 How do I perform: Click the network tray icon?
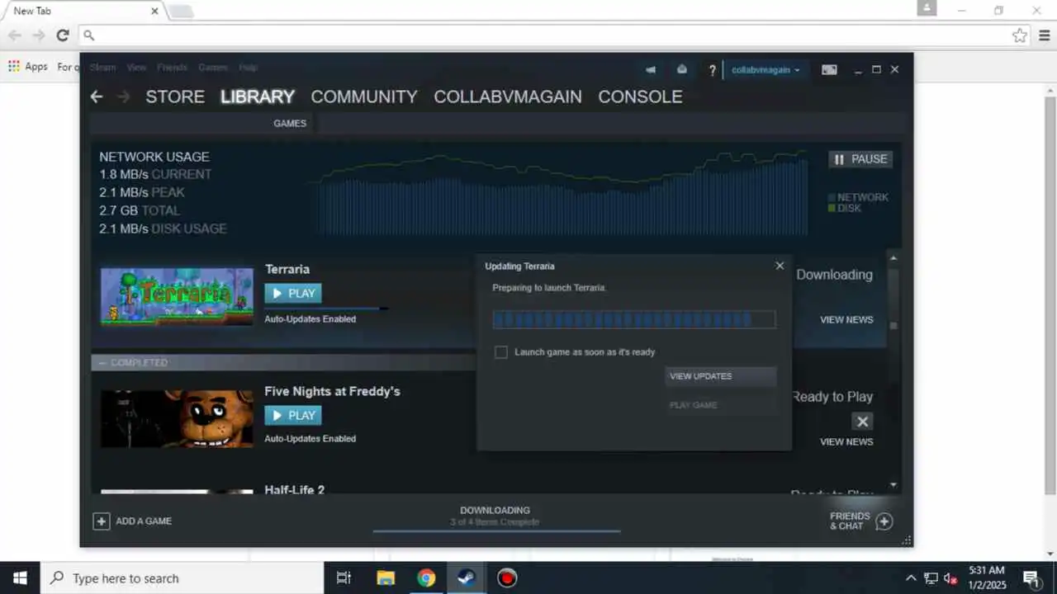(x=931, y=578)
